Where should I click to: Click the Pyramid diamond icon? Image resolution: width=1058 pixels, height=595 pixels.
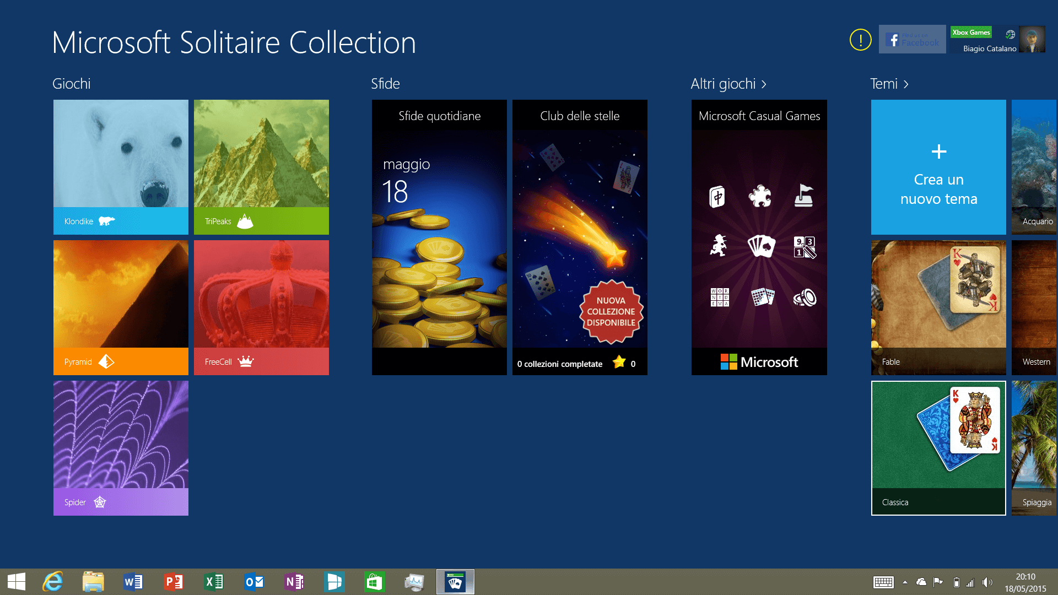pos(106,361)
